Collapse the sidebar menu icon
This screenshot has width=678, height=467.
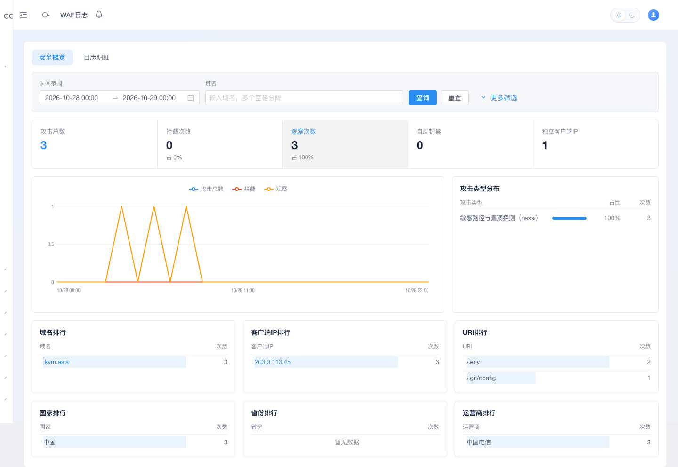click(x=24, y=15)
